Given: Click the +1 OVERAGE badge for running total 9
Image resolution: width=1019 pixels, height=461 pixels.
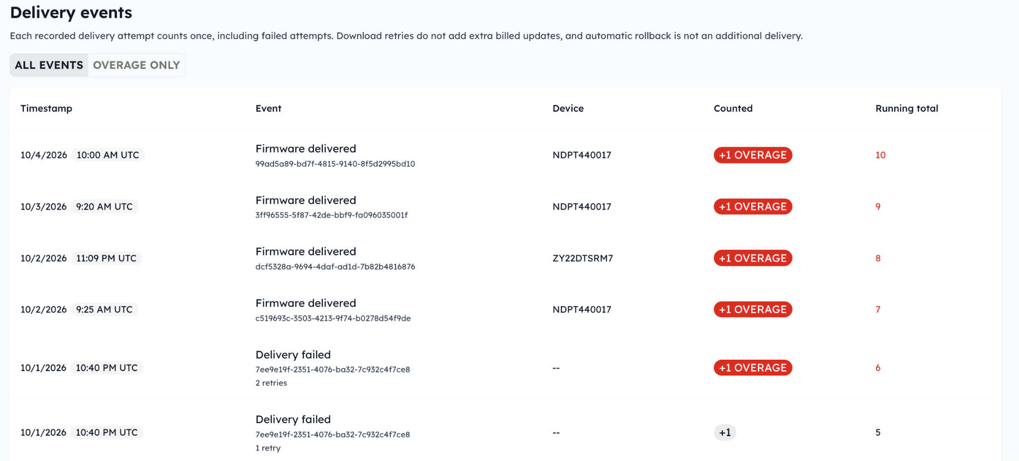Looking at the screenshot, I should (752, 207).
